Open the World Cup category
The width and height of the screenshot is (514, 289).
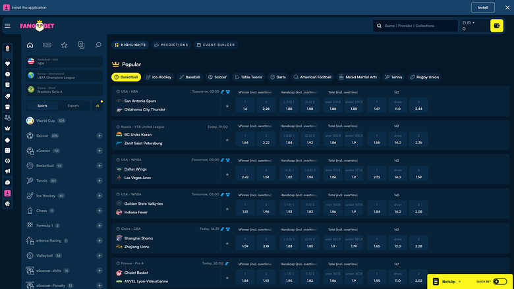(x=65, y=120)
